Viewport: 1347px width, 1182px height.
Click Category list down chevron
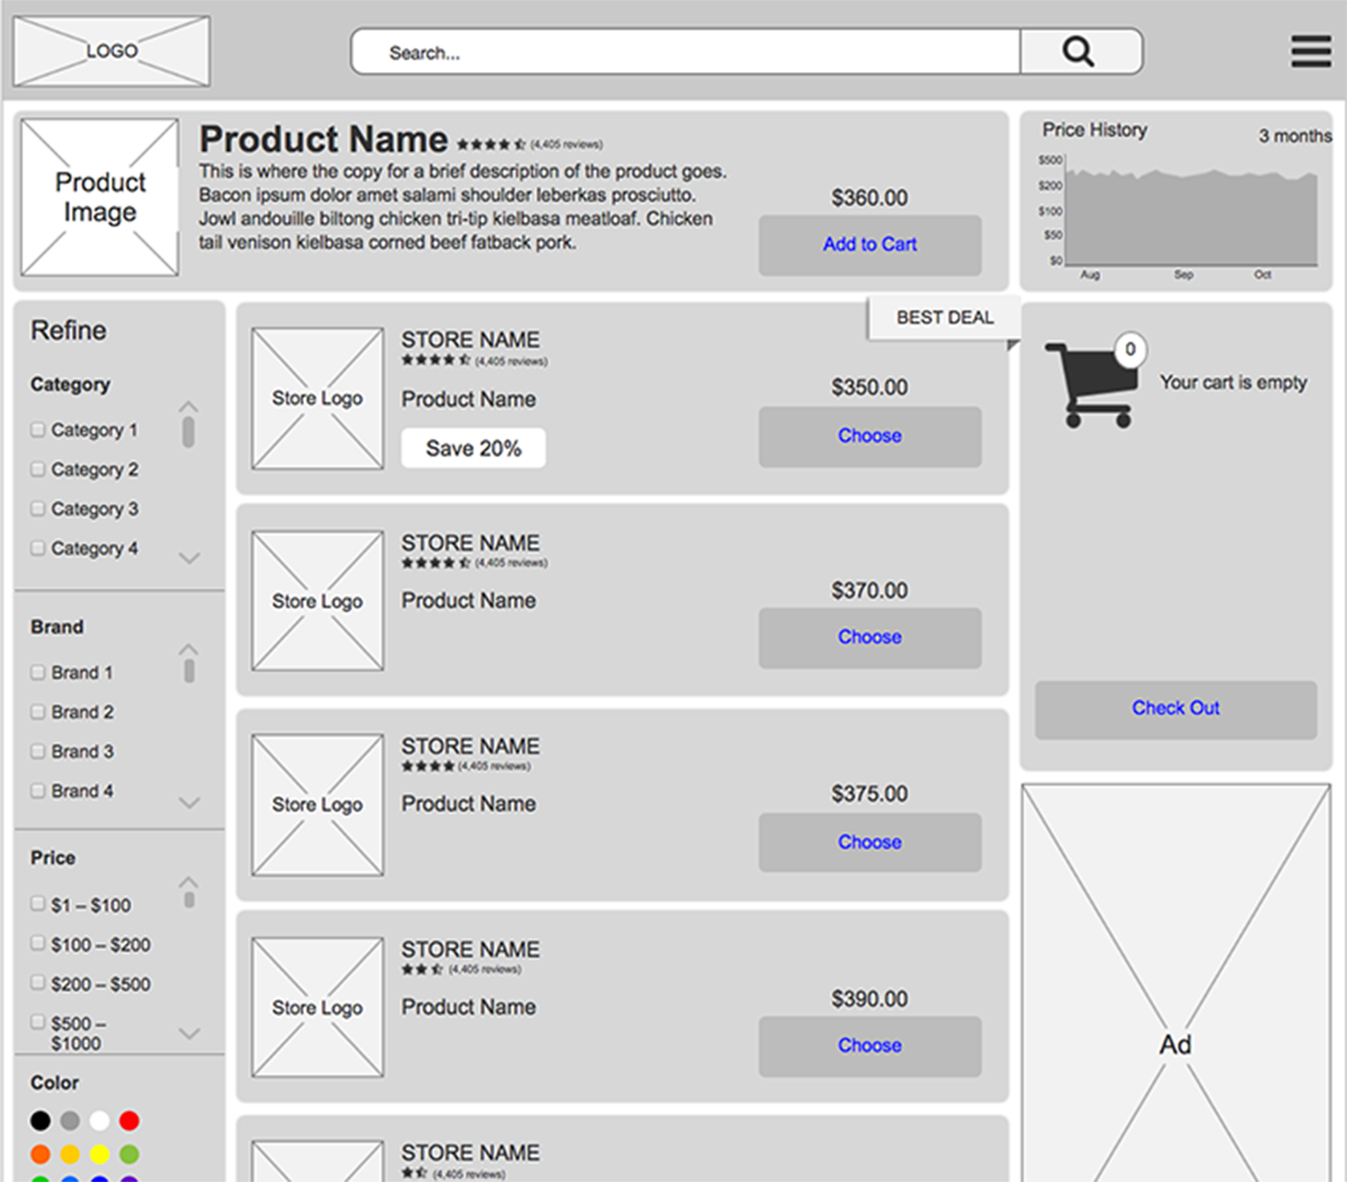click(189, 558)
